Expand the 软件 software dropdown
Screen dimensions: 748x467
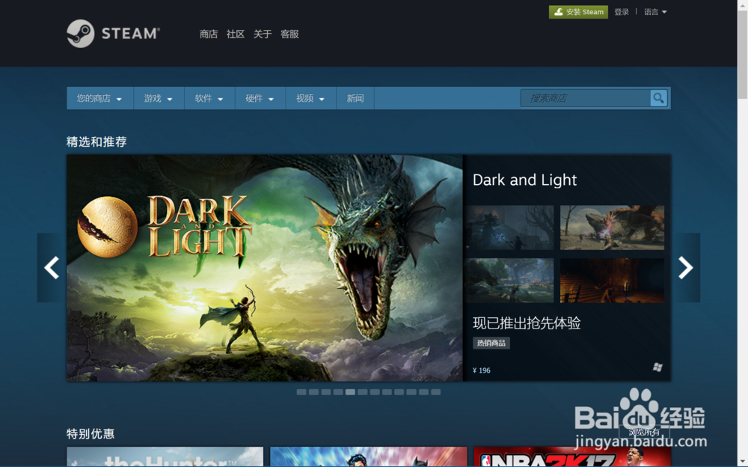tap(209, 98)
